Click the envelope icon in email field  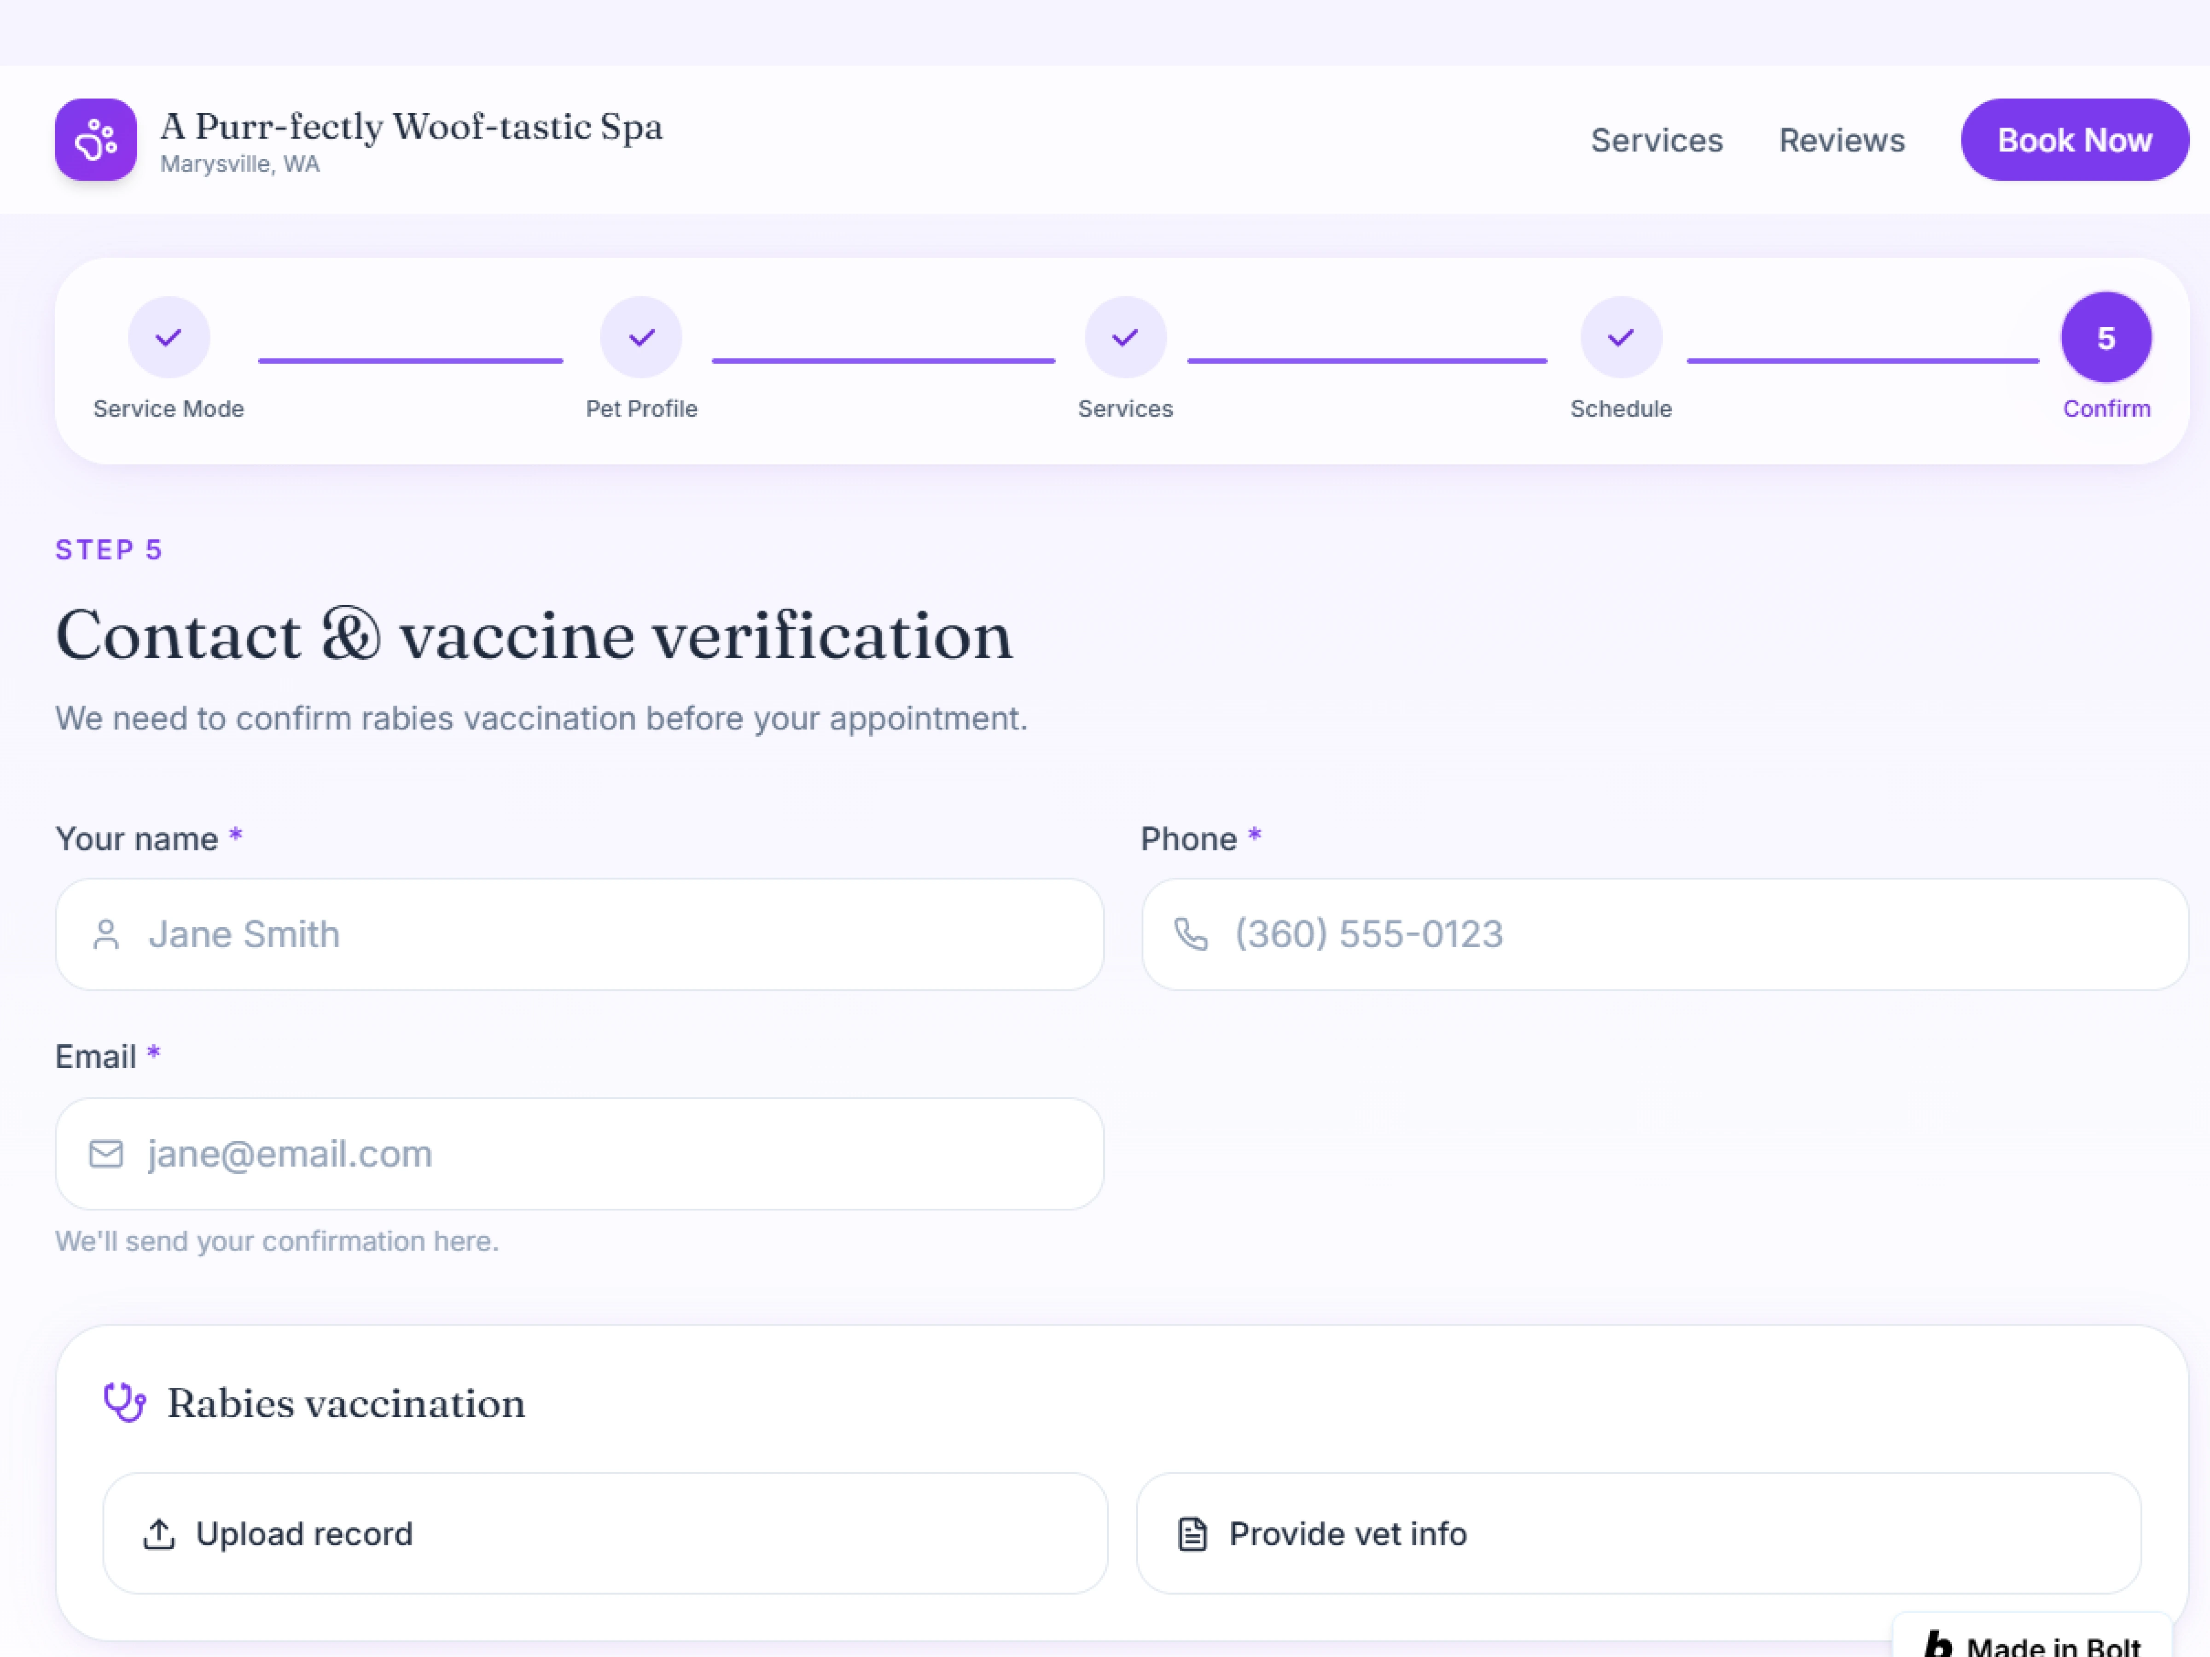point(106,1153)
